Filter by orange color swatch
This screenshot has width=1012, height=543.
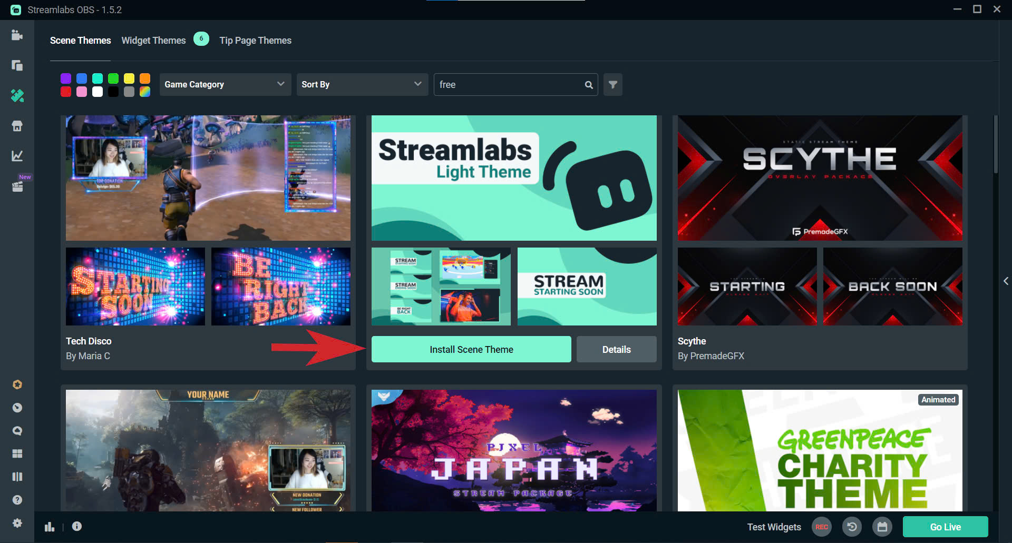click(145, 78)
